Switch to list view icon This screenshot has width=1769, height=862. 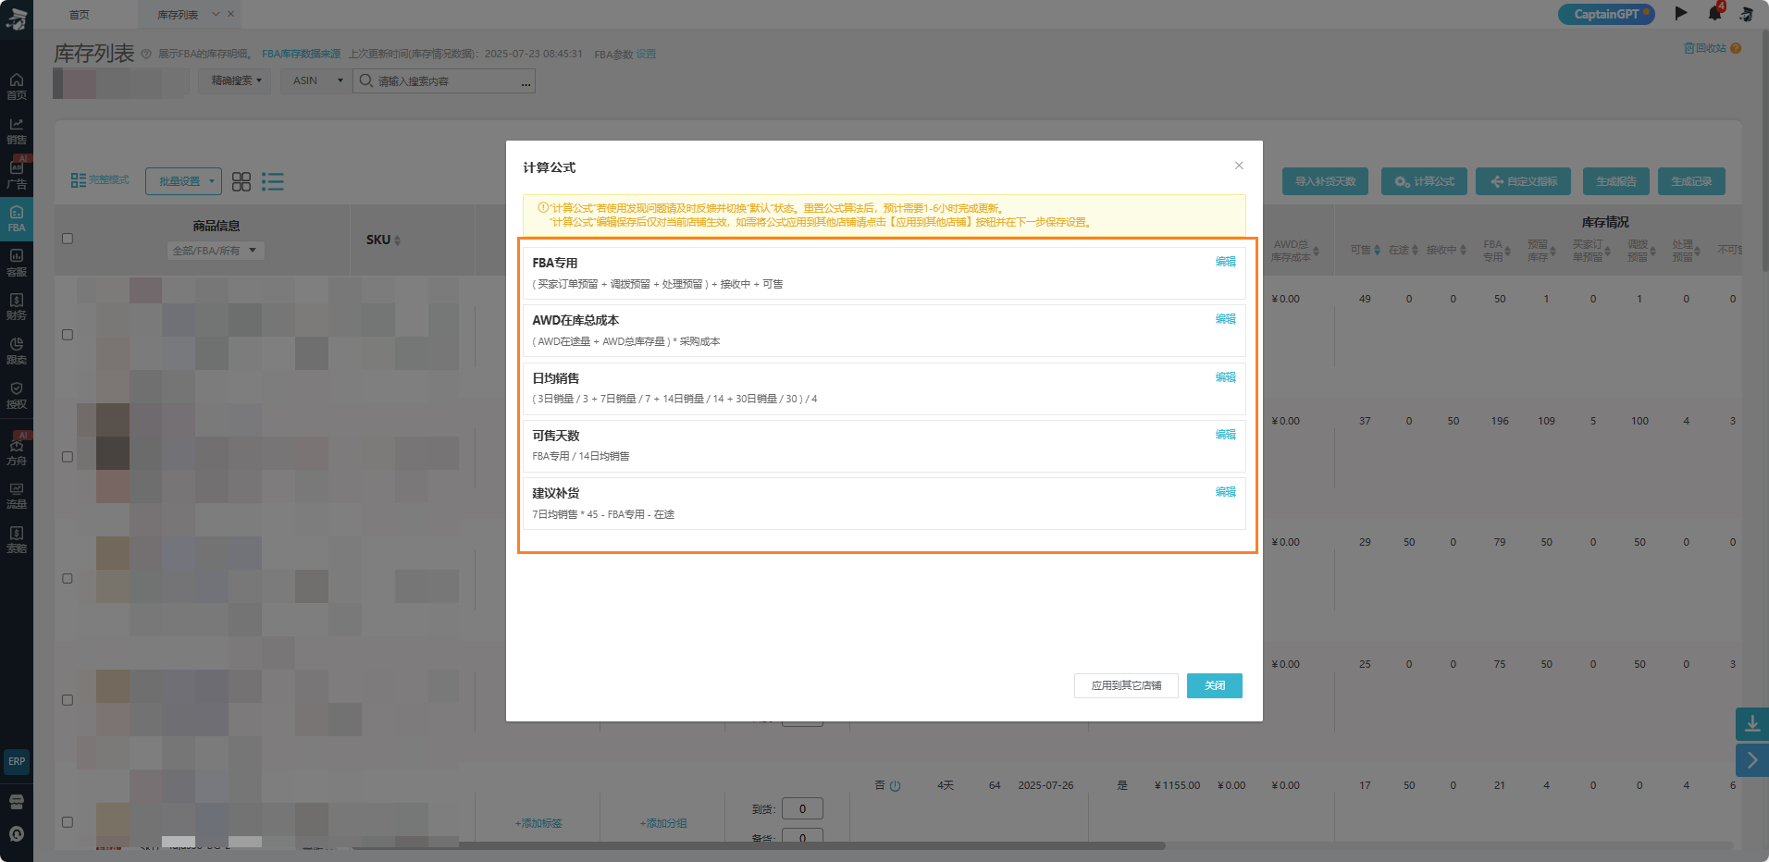pos(273,181)
